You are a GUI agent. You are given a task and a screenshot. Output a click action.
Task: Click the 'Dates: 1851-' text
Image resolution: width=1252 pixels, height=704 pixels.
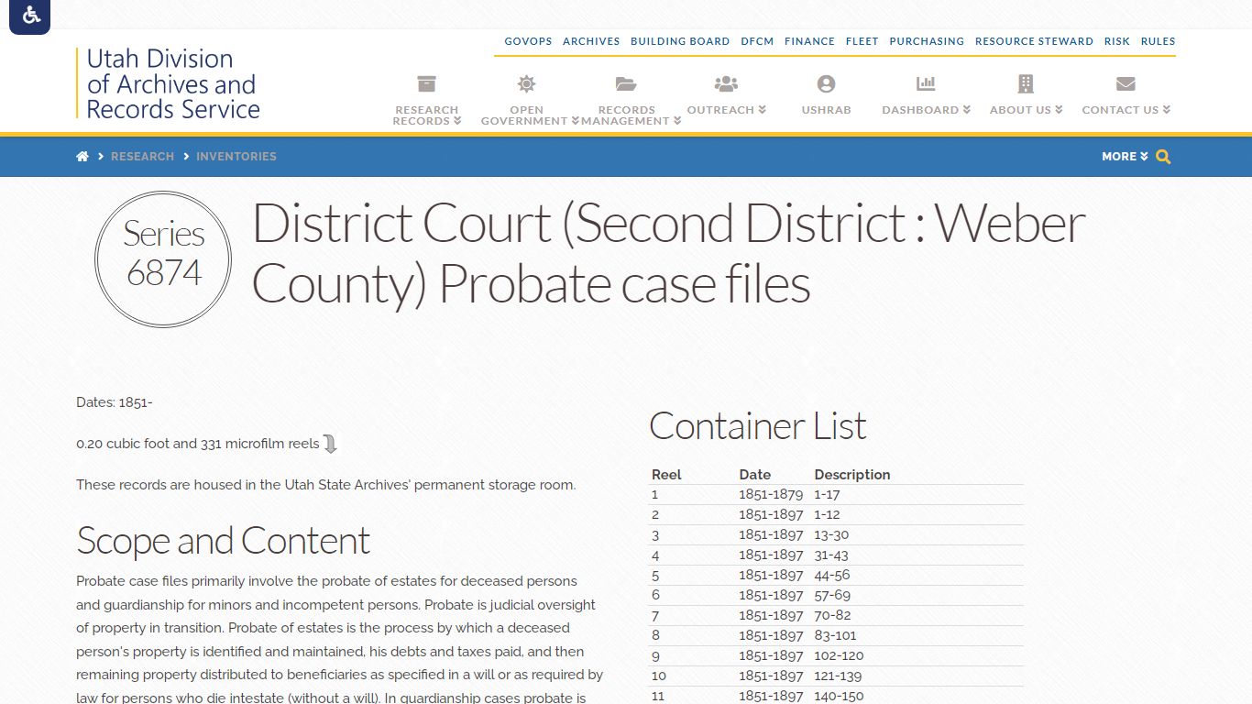[x=115, y=402]
